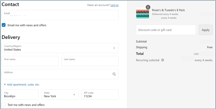Screen dimensions: 216x109
Task: Click the Apply discount button
Action: pos(206,30)
